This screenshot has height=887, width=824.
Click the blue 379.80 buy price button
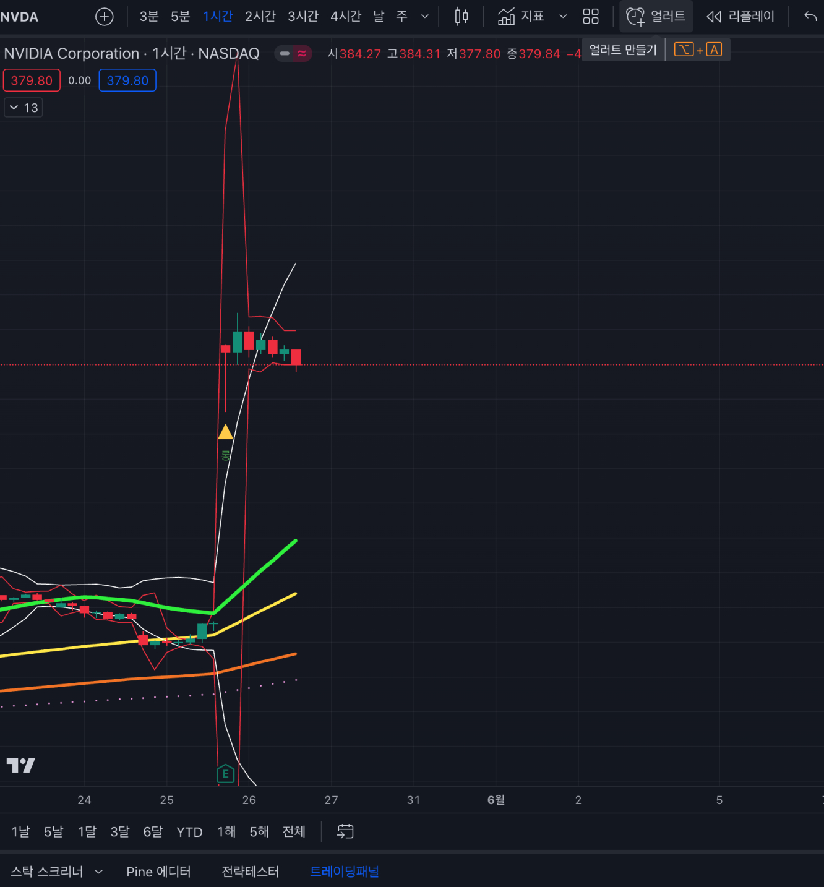(x=127, y=80)
